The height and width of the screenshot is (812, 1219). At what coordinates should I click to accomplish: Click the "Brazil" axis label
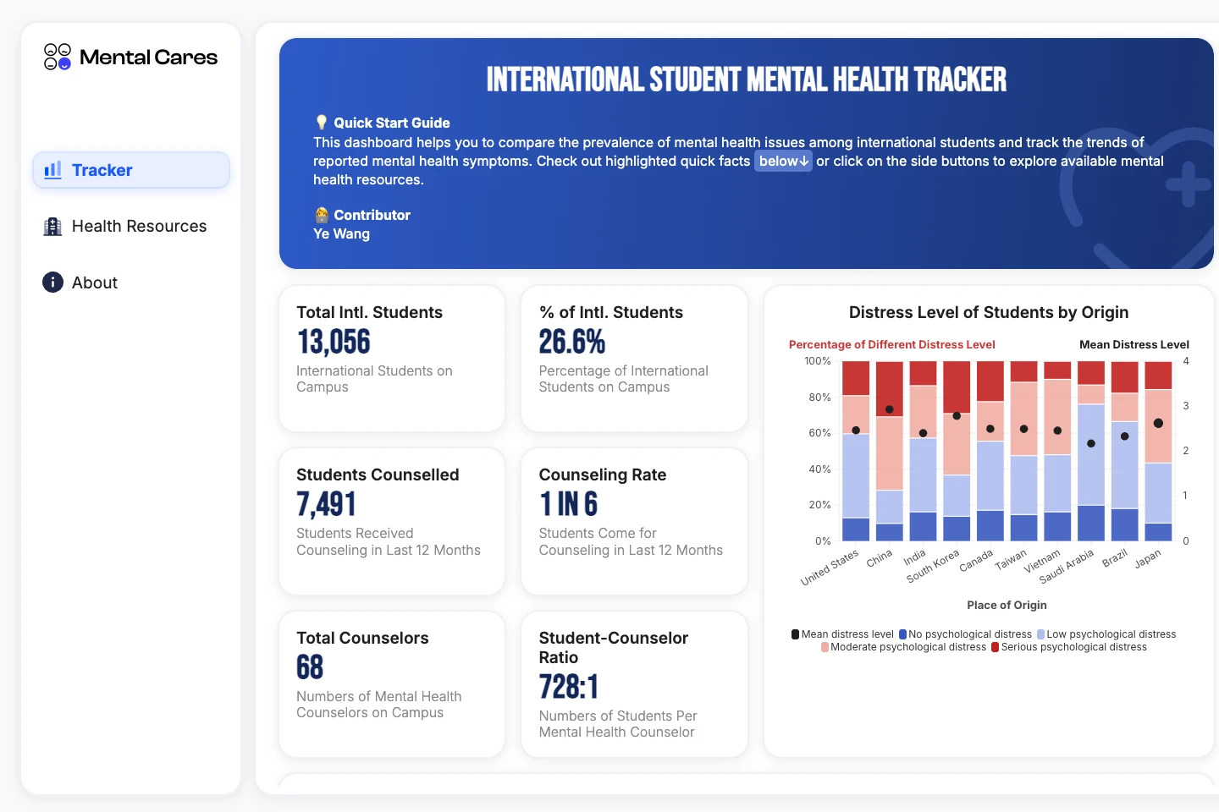pos(1115,558)
